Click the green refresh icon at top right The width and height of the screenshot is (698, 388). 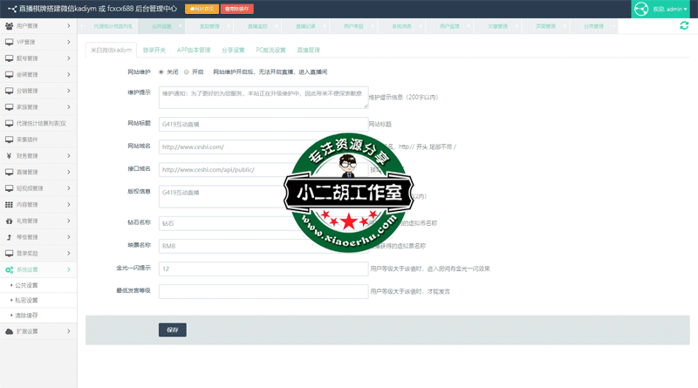683,25
